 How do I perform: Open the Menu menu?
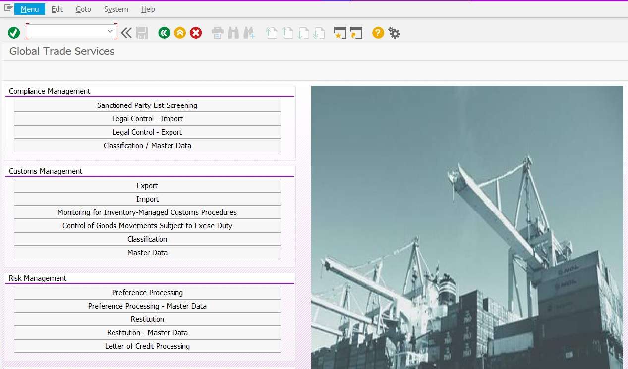tap(30, 9)
